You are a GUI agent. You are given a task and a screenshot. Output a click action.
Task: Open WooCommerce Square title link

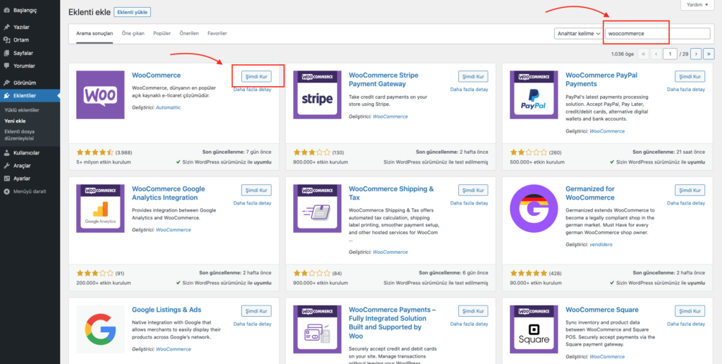pos(602,310)
